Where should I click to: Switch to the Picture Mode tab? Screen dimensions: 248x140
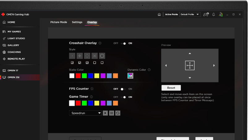pyautogui.click(x=59, y=22)
